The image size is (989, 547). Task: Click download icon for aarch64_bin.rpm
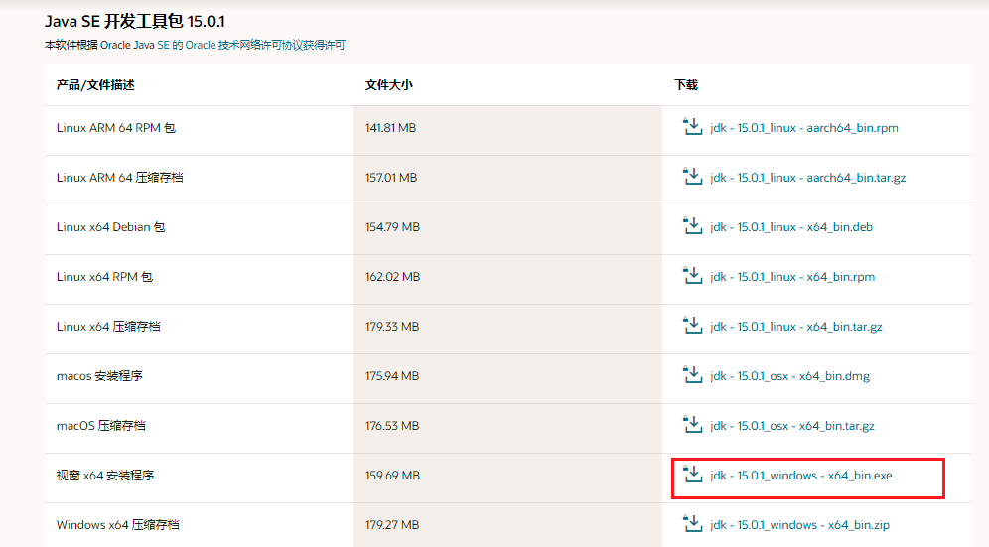tap(692, 127)
